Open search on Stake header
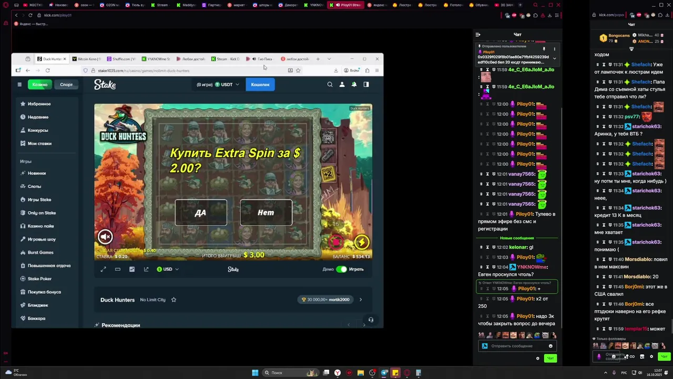 pyautogui.click(x=330, y=84)
